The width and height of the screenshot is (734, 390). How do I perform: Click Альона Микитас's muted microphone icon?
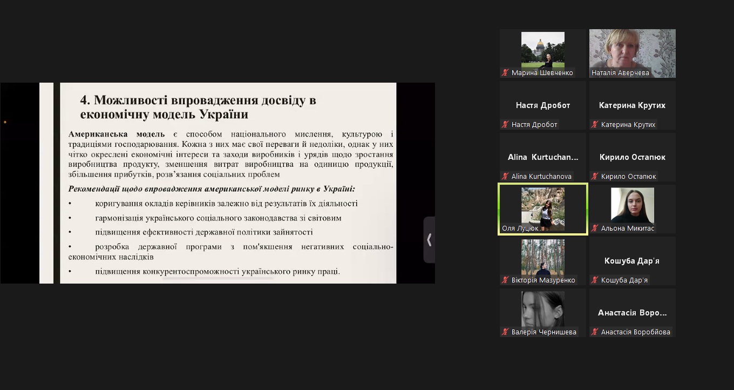tap(595, 228)
